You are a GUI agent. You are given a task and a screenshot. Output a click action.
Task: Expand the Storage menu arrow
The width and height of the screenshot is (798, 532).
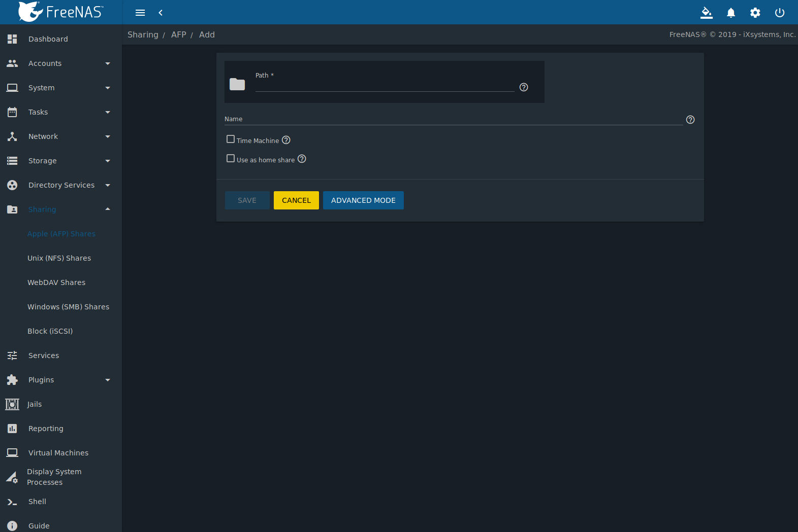[108, 161]
